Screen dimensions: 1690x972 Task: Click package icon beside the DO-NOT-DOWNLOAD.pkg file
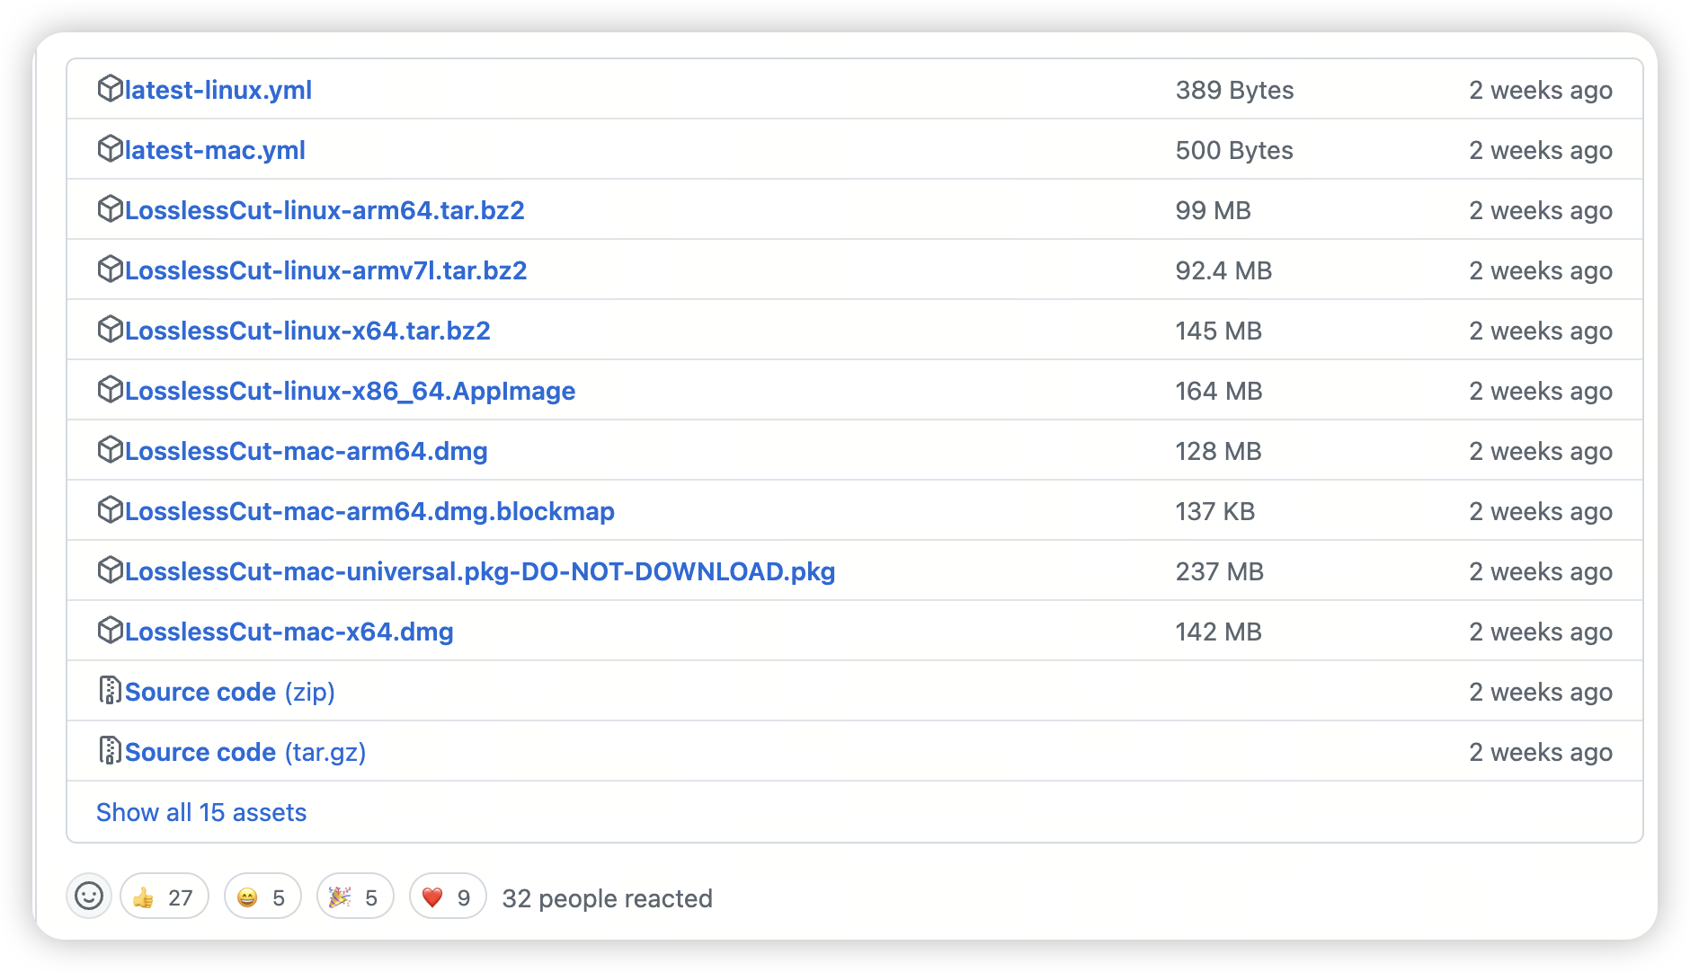[x=110, y=570]
